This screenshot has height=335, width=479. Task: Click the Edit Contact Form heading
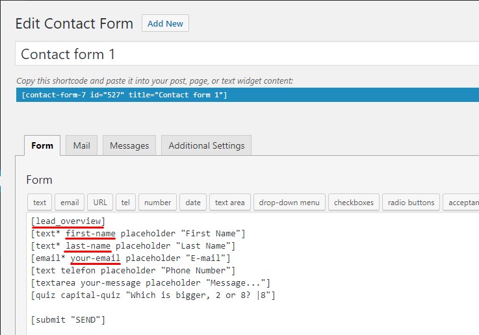[x=74, y=23]
